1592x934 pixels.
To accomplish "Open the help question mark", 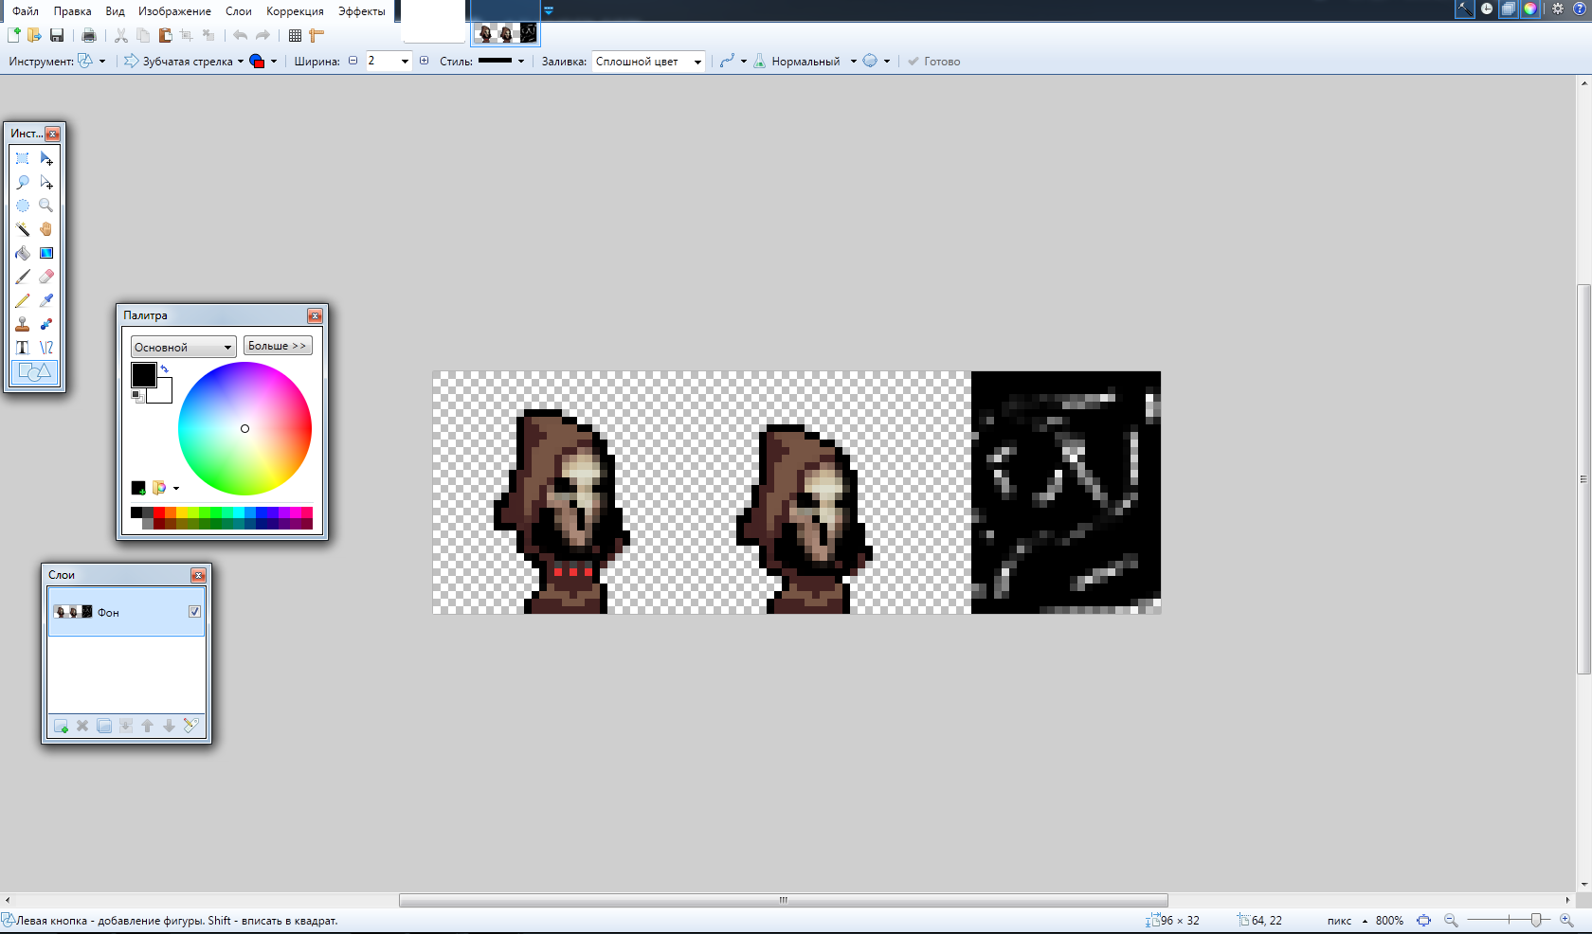I will [x=1580, y=9].
